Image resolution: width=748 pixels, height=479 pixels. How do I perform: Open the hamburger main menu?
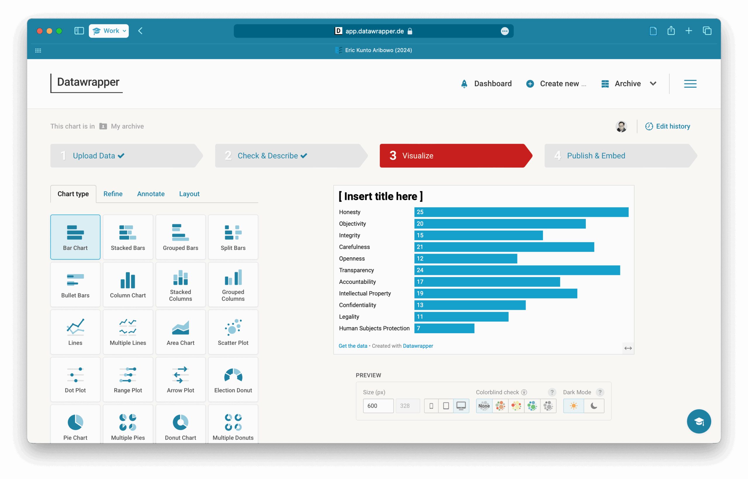pyautogui.click(x=690, y=83)
